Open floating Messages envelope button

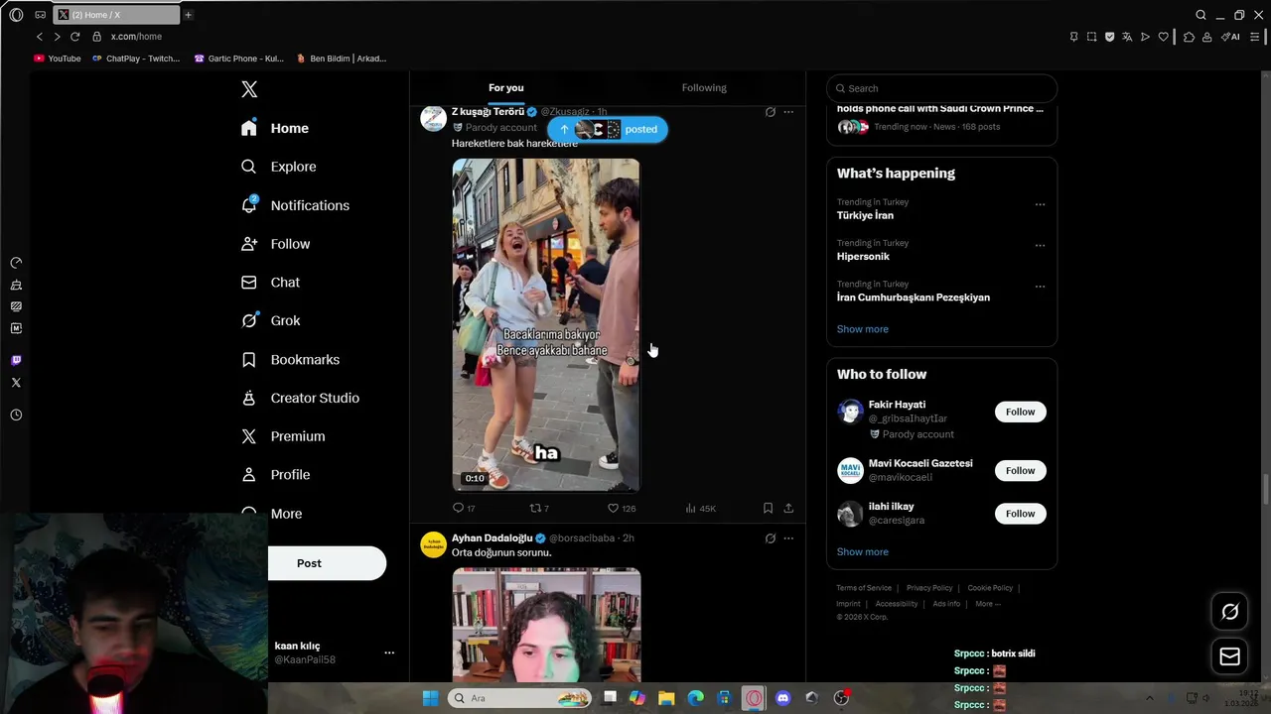point(1229,655)
